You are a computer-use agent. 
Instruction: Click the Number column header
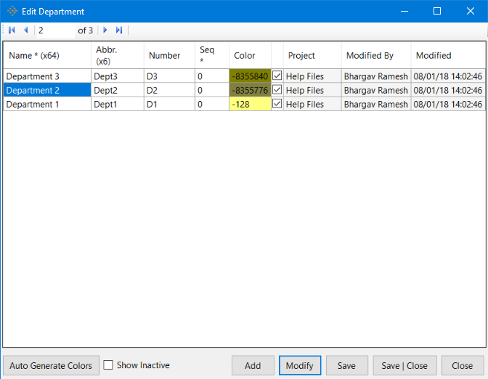tap(169, 55)
